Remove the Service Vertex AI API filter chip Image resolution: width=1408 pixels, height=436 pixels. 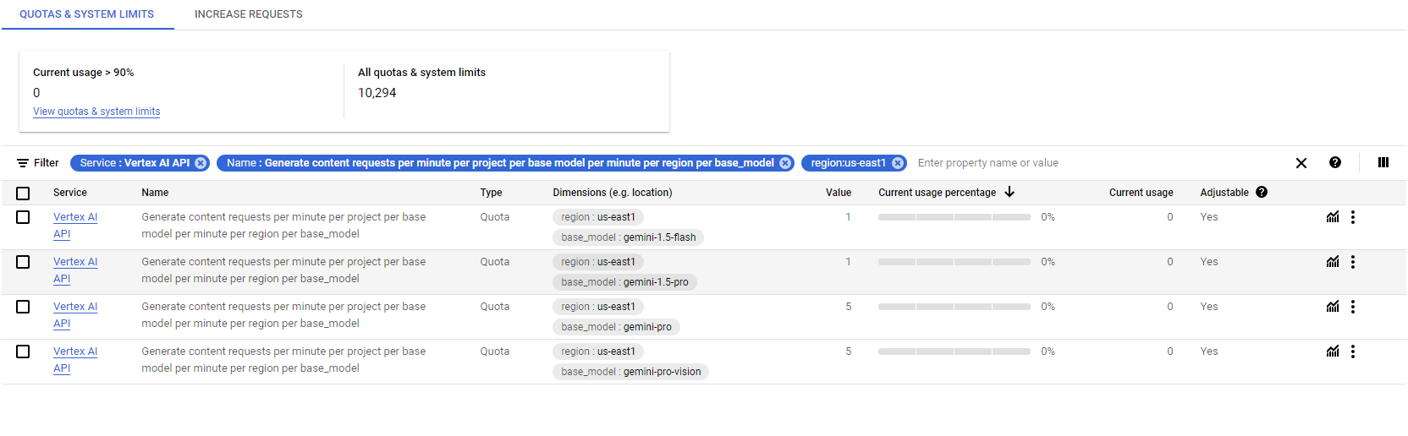[201, 163]
